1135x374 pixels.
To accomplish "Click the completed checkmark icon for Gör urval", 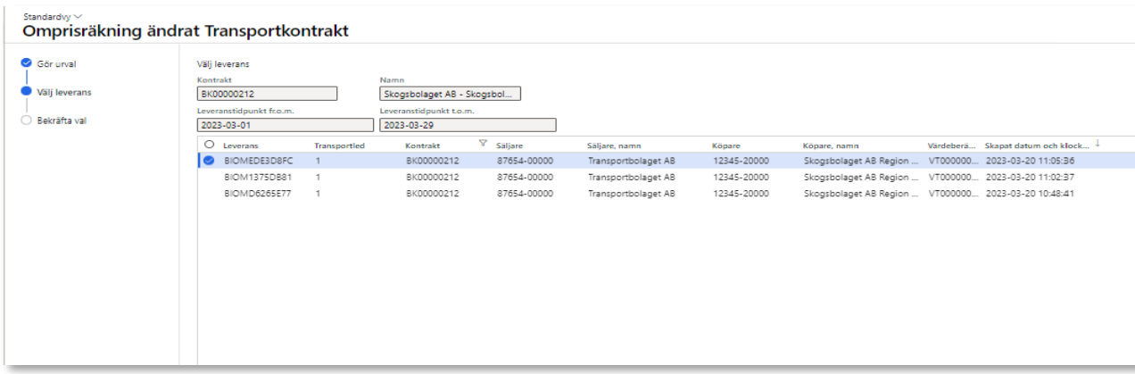I will pyautogui.click(x=26, y=63).
